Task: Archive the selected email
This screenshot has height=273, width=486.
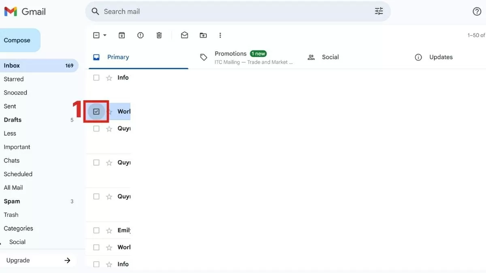Action: [122, 35]
